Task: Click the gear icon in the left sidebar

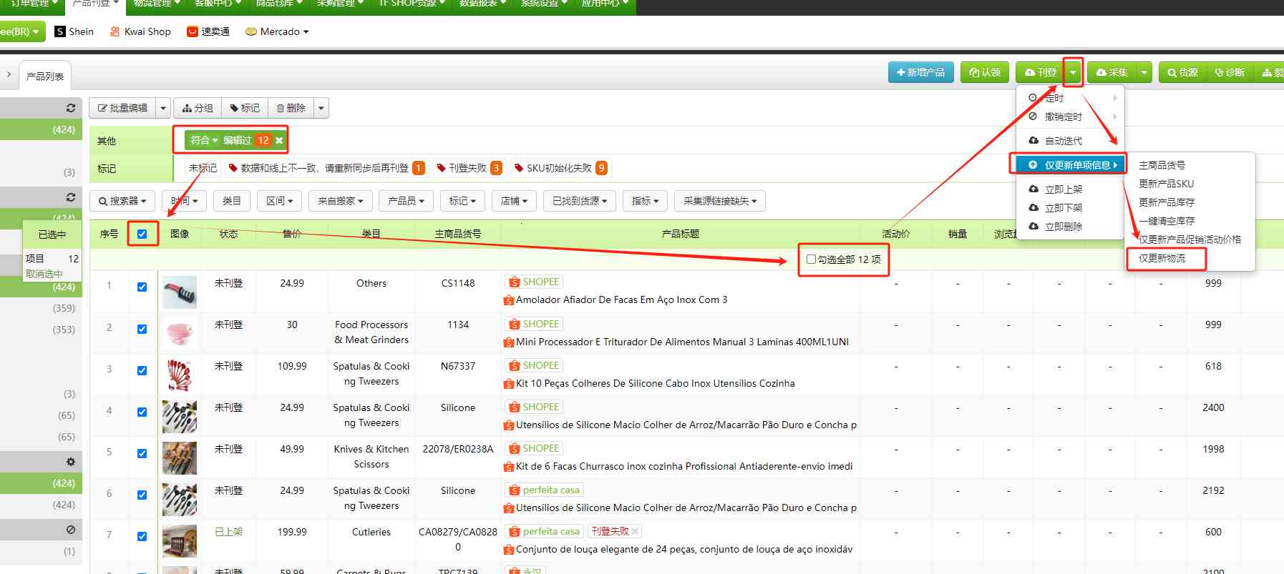Action: click(70, 462)
